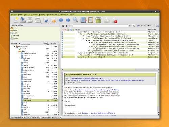Click the clipboard icon in the toolbar
Screen dimensions: 169x127
(x=91, y=20)
